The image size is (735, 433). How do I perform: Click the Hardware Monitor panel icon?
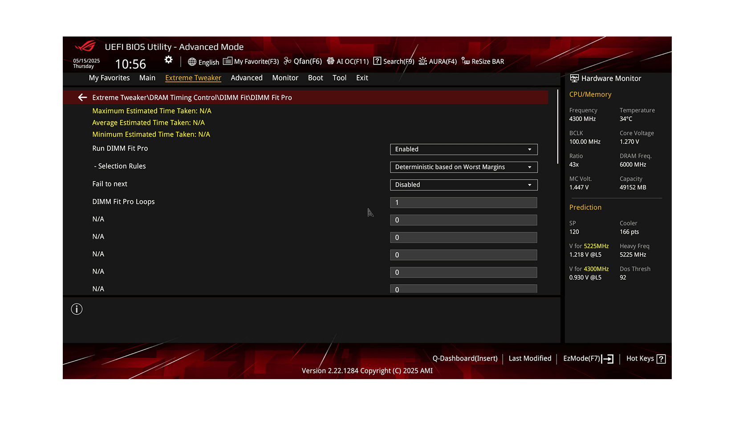pos(574,78)
